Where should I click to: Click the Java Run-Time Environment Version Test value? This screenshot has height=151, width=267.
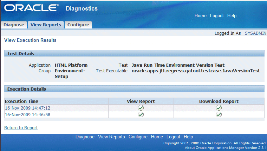click(178, 65)
